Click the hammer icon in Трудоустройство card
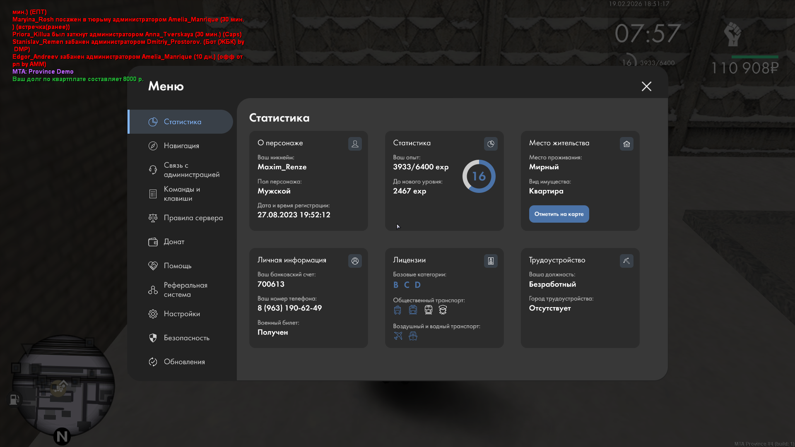Screen dimensions: 795x447 pos(626,261)
